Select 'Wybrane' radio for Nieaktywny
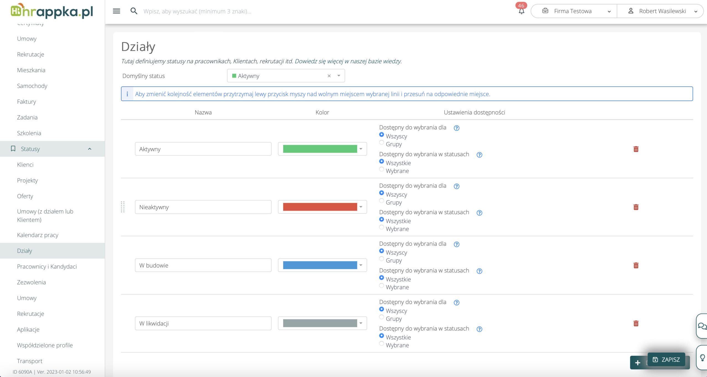Viewport: 707px width, 377px height. coord(381,227)
